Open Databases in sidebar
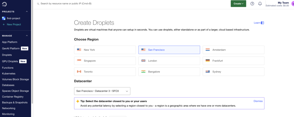Viewport: 294px width, 117px height. click(x=8, y=85)
